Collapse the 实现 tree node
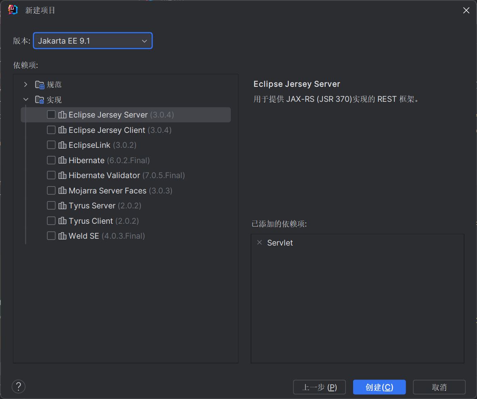Image resolution: width=477 pixels, height=399 pixels. pos(26,100)
